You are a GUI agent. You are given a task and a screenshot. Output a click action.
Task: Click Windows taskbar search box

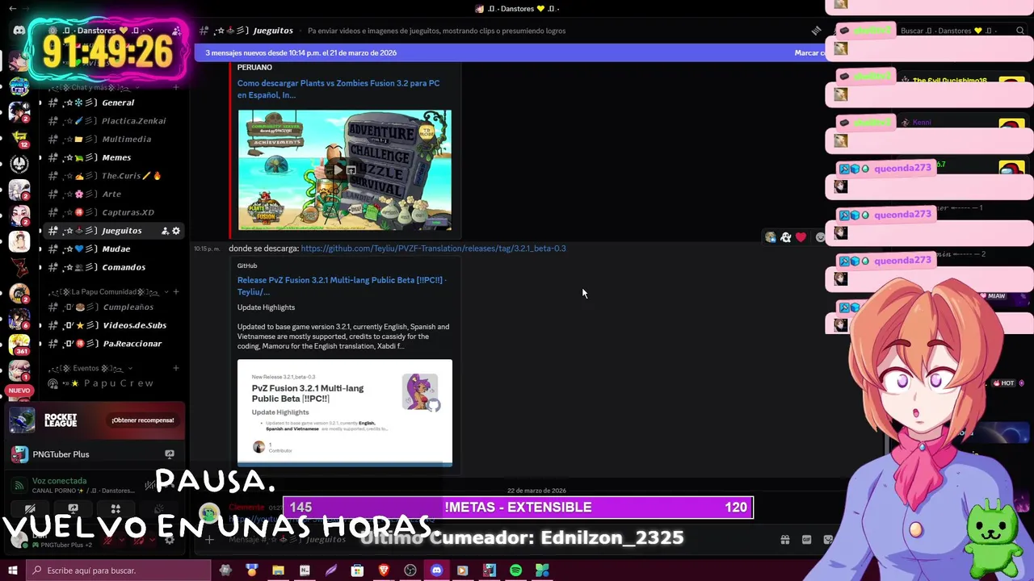pos(119,571)
